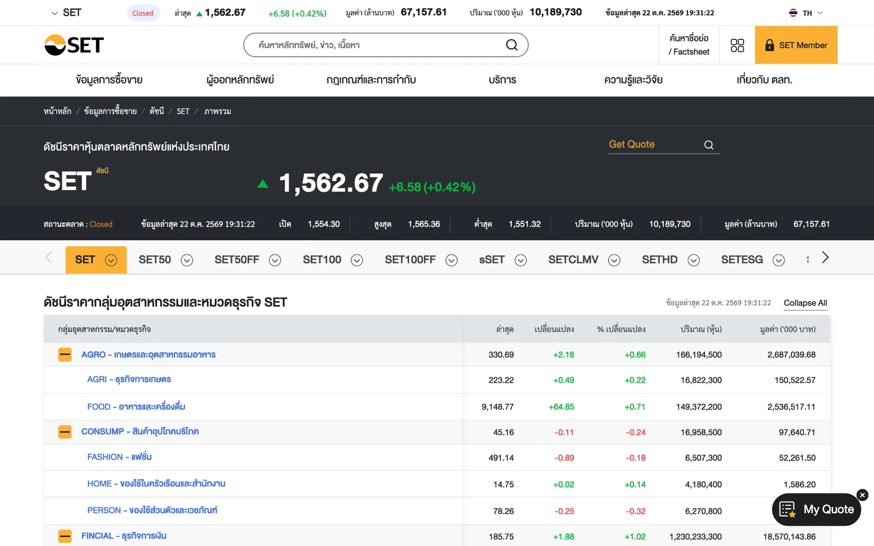Click the Thai flag language icon
The width and height of the screenshot is (874, 546).
pos(793,13)
